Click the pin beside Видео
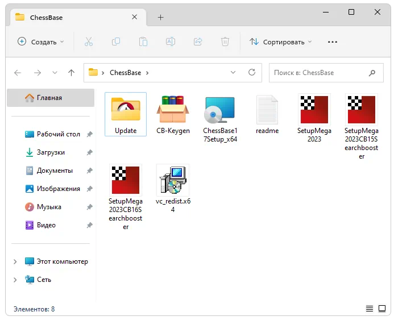The height and width of the screenshot is (320, 394). coord(89,225)
